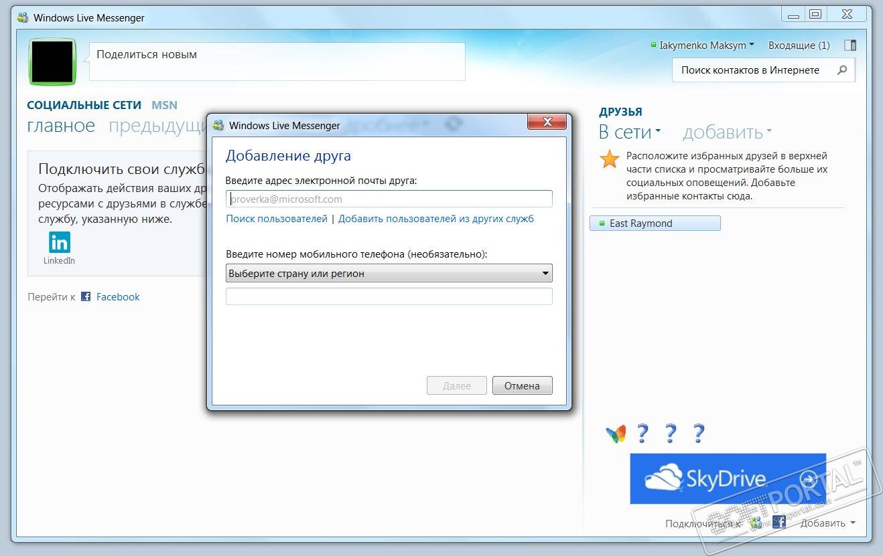Image resolution: width=883 pixels, height=556 pixels.
Task: Click the middle question mark icon above SkyDrive
Action: [x=671, y=434]
